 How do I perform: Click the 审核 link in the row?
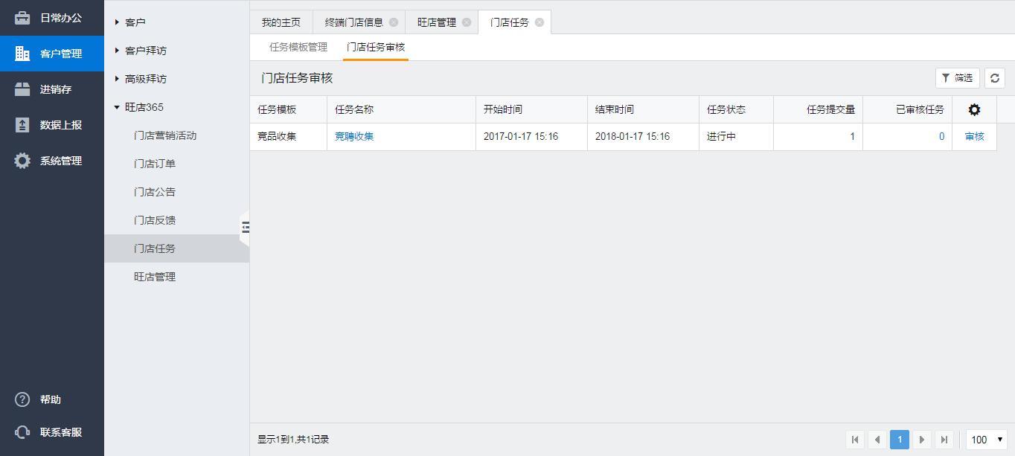(x=974, y=137)
